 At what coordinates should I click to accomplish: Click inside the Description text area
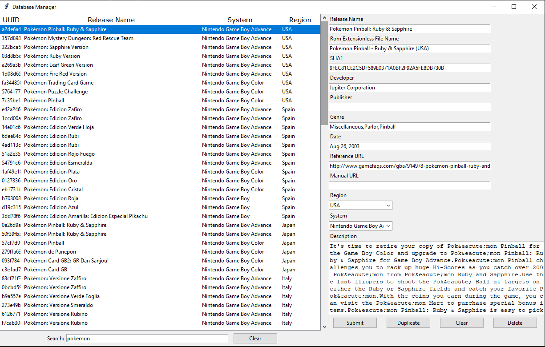tap(436, 278)
